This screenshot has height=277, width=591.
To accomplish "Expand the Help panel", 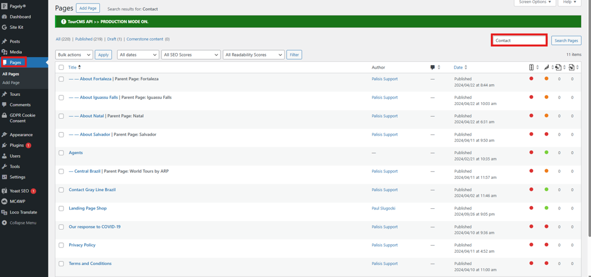I will coord(570,2).
